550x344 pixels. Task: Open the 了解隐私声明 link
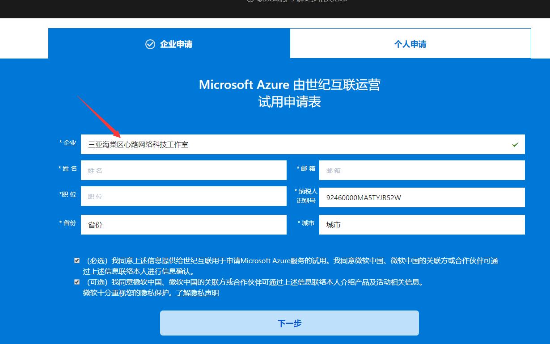click(197, 293)
